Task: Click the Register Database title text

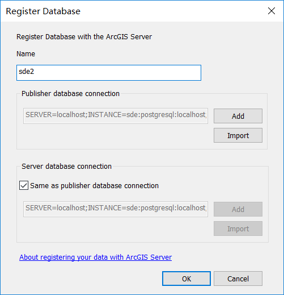Action: click(x=43, y=11)
